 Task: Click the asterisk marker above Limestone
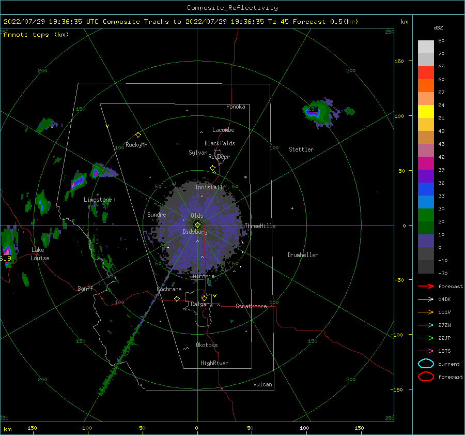pos(98,195)
